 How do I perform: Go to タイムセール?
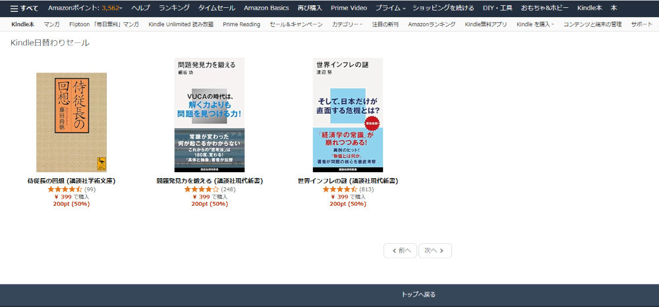click(216, 8)
